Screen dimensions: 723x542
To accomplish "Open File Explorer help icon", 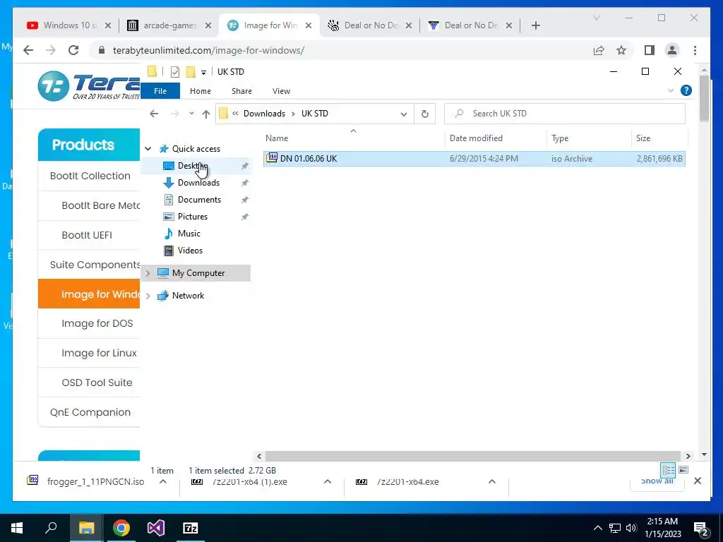I will 686,91.
